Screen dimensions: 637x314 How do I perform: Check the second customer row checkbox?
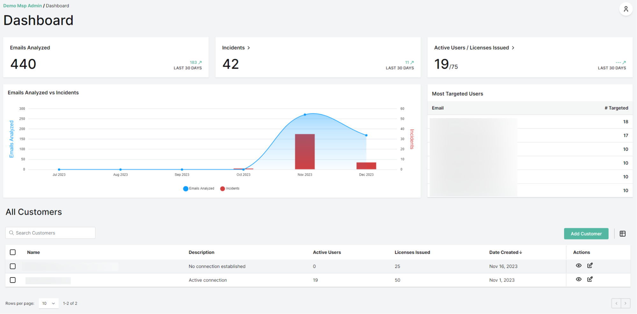click(x=13, y=280)
